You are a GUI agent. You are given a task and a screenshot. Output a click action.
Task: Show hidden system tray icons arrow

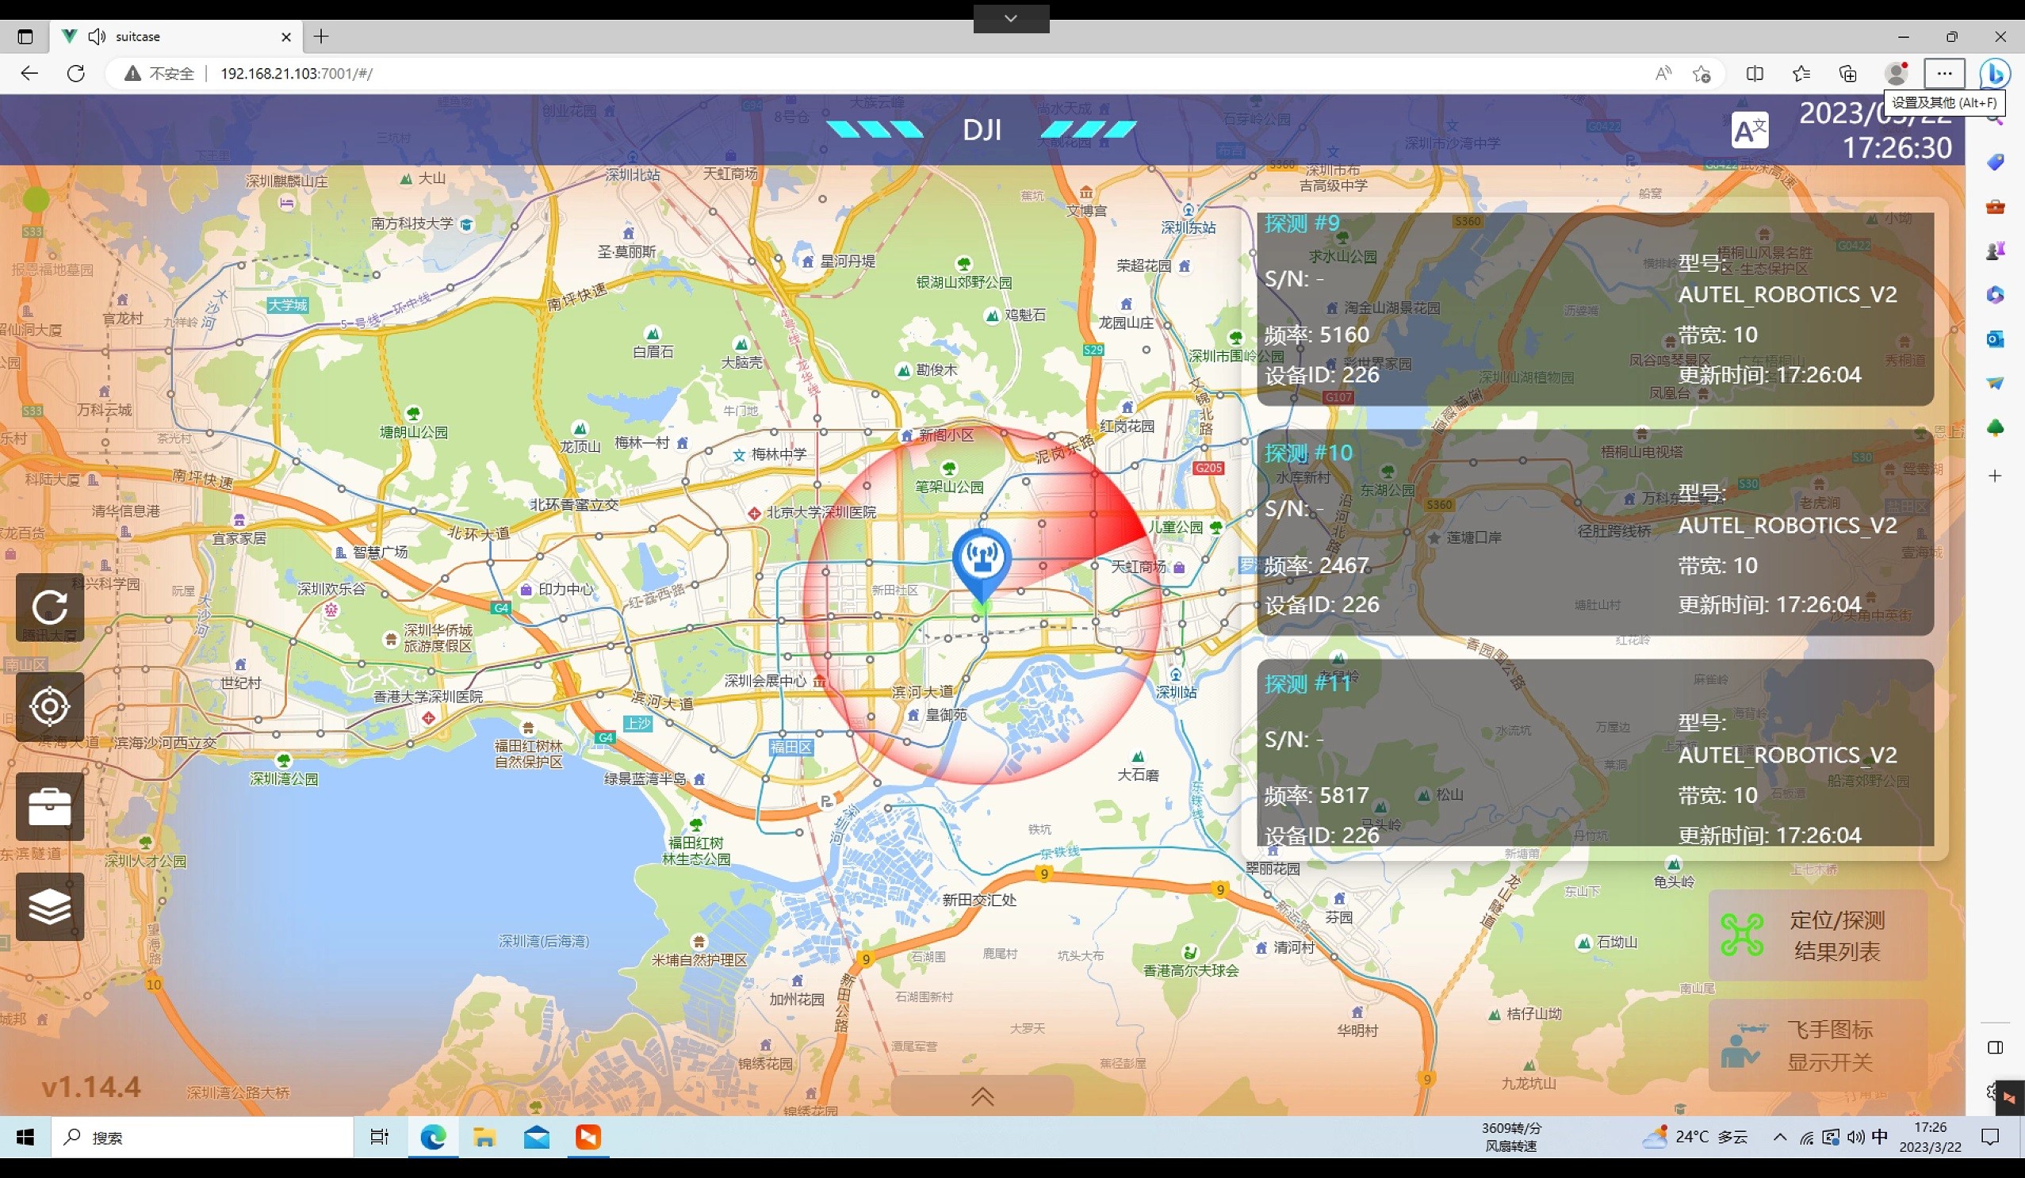coord(1779,1137)
